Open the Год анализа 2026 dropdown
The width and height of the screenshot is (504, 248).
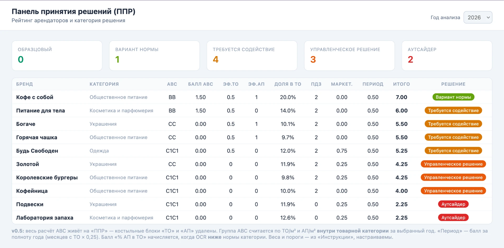pyautogui.click(x=478, y=17)
